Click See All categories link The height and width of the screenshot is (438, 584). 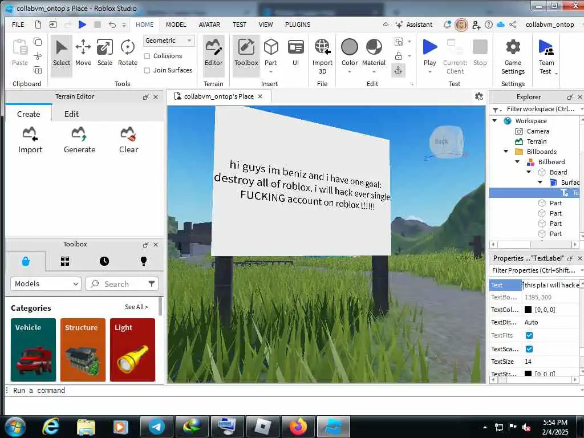point(136,307)
